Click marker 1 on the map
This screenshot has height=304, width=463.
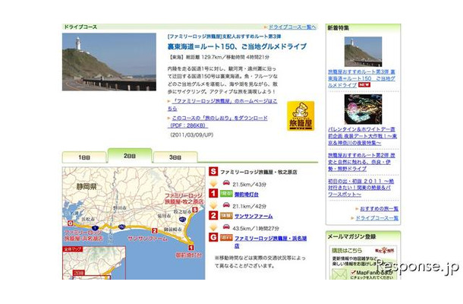click(191, 248)
